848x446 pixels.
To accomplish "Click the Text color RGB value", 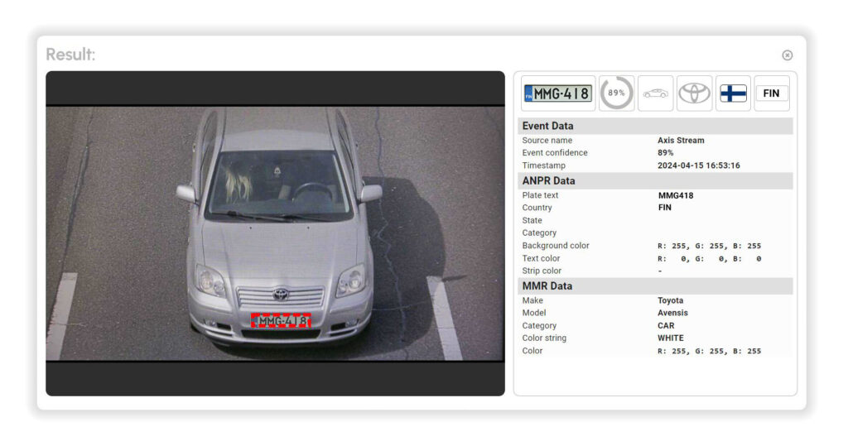I will tap(709, 259).
